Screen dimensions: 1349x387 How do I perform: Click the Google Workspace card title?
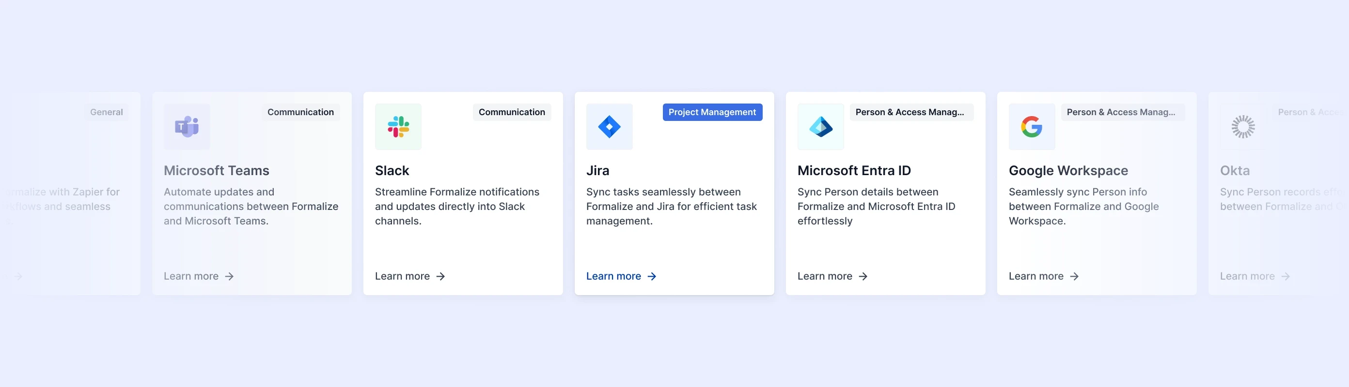pyautogui.click(x=1068, y=170)
